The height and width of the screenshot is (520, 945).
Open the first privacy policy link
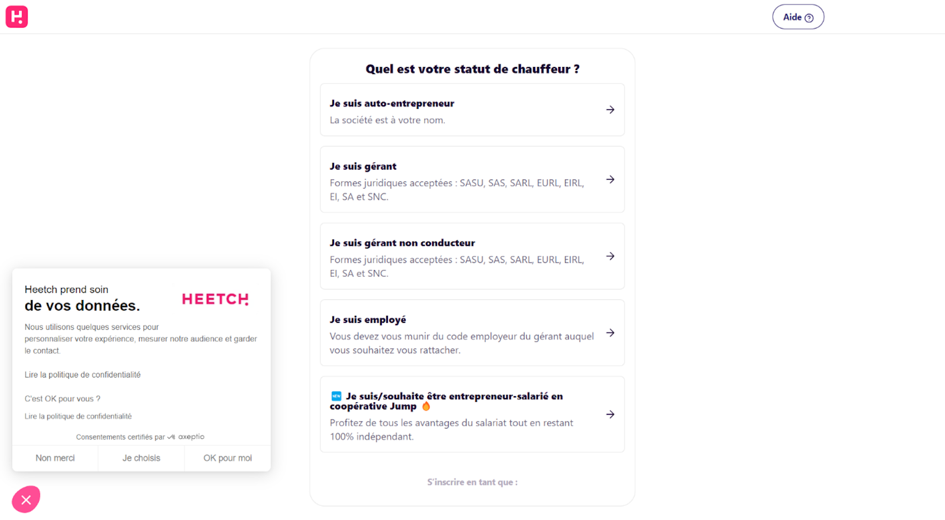point(82,375)
